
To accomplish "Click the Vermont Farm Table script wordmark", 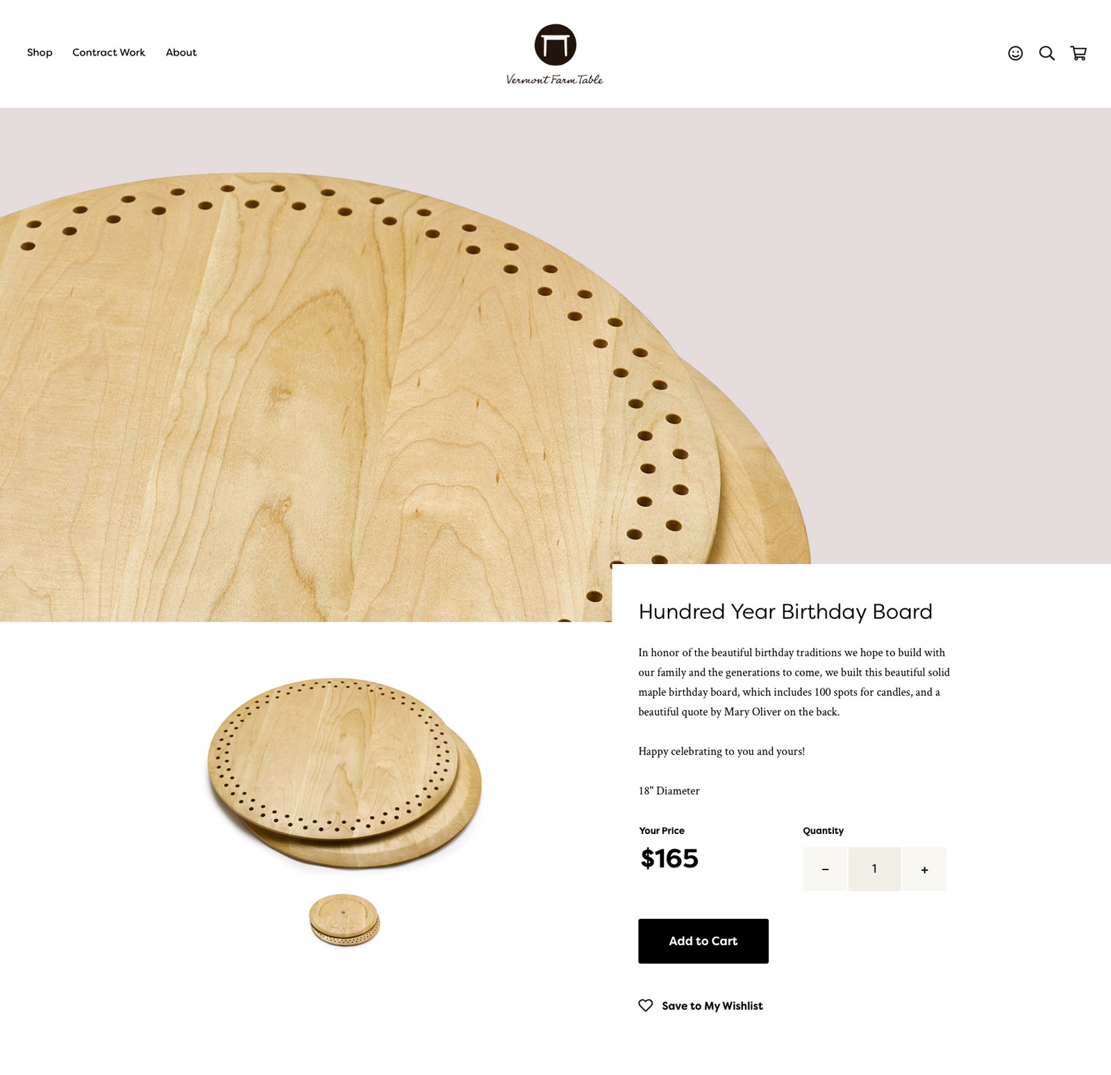I will 555,79.
